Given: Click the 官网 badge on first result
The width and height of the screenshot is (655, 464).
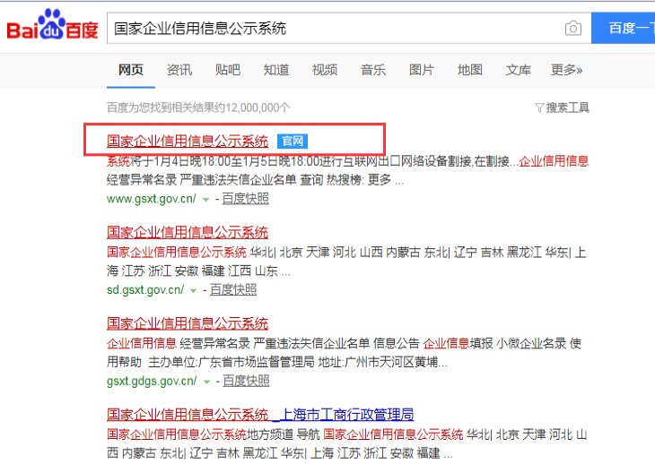Looking at the screenshot, I should [x=293, y=142].
